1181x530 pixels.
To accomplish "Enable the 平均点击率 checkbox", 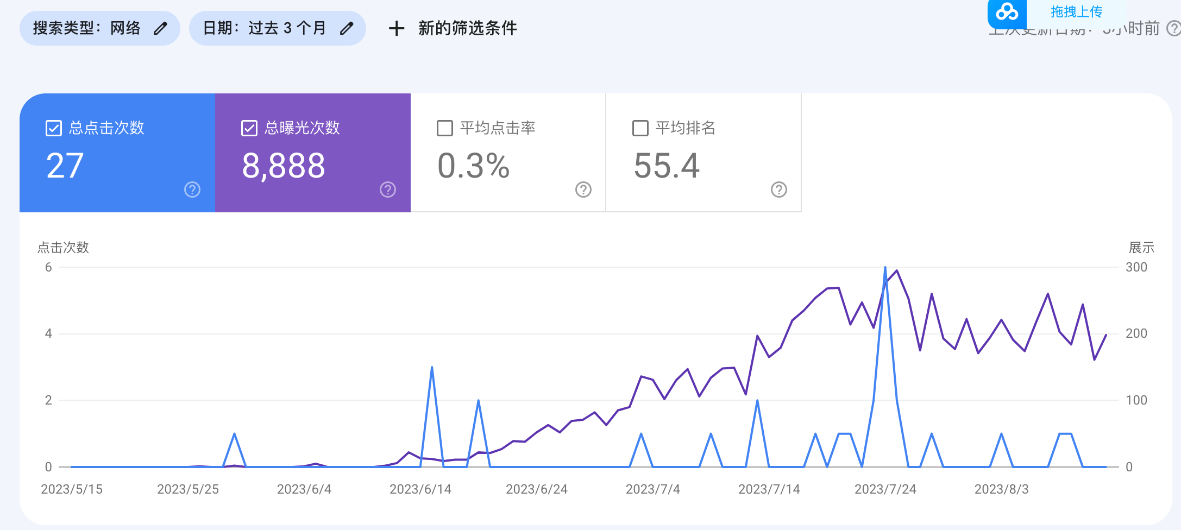I will (444, 128).
